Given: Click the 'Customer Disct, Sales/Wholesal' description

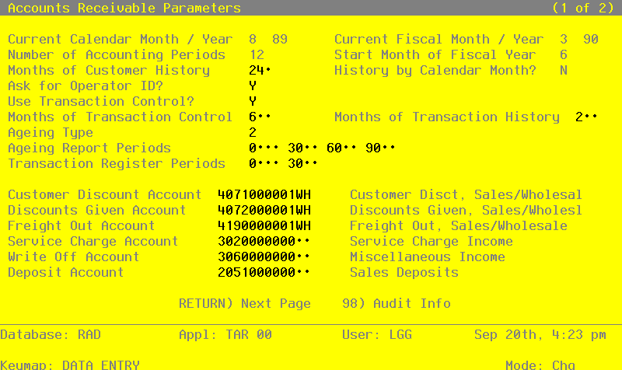Looking at the screenshot, I should tap(466, 194).
